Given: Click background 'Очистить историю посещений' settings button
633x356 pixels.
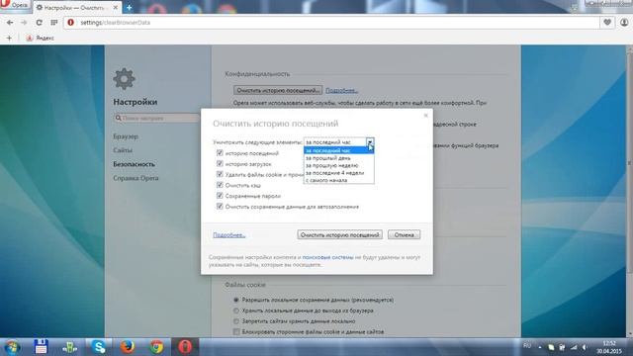Looking at the screenshot, I should point(278,90).
